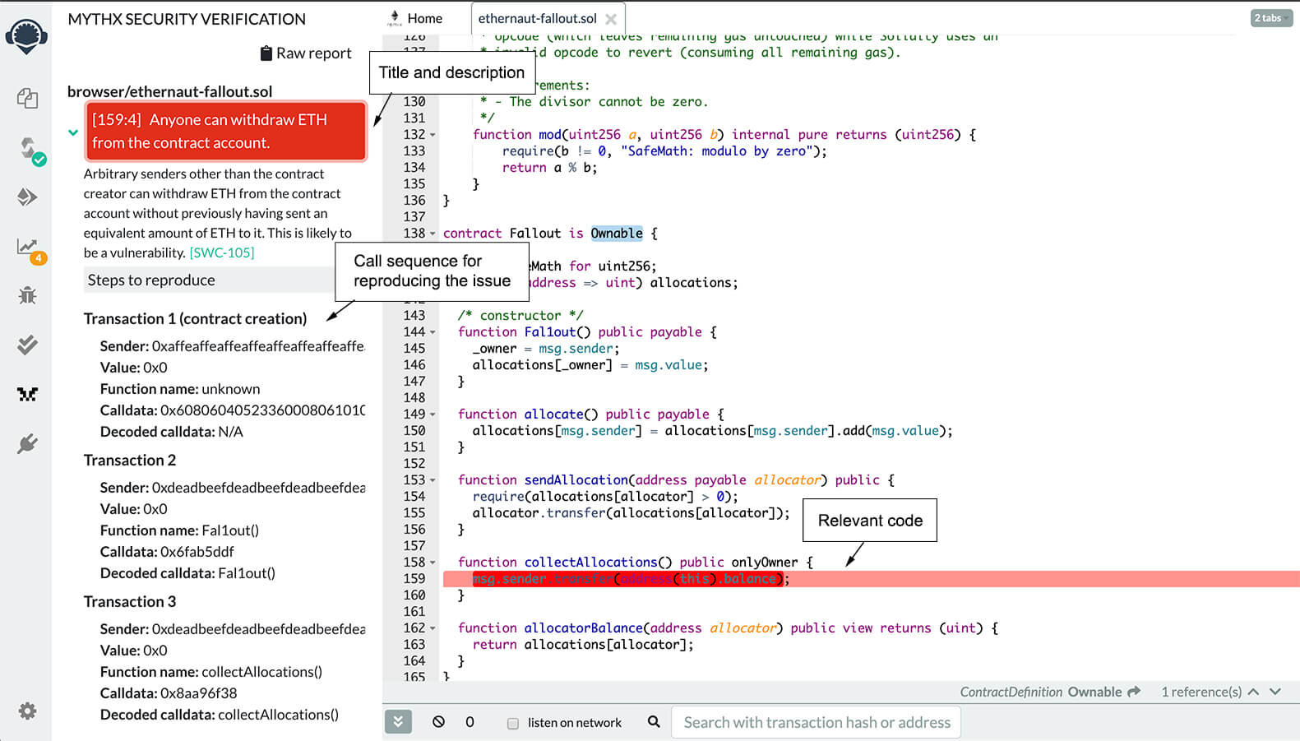
Task: Click highlighted Ownable word in line 138
Action: pos(617,234)
